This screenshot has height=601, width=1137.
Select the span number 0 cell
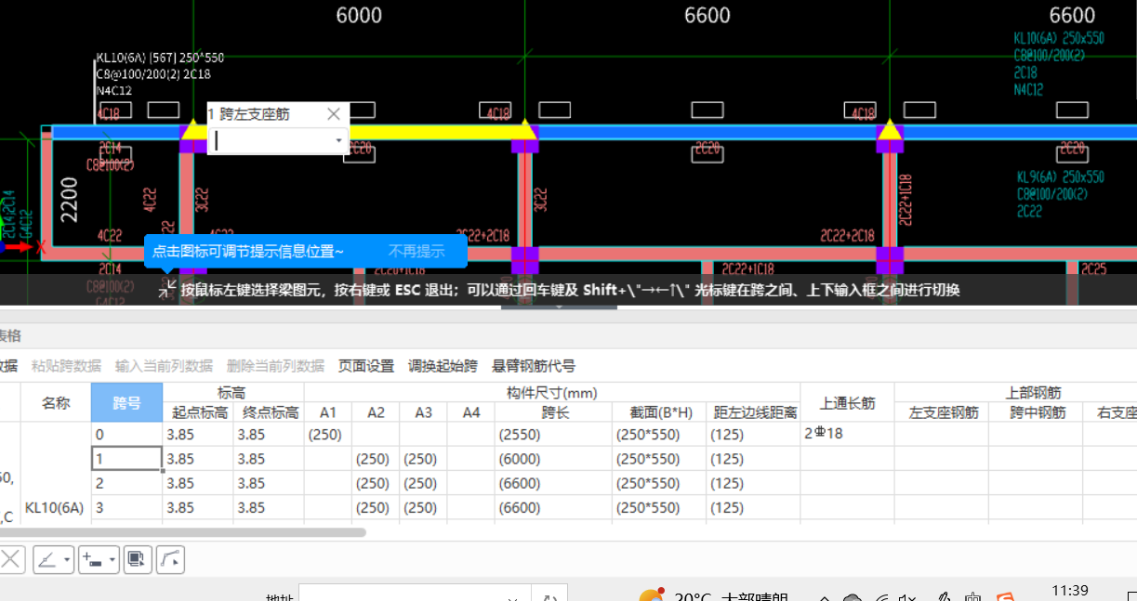click(x=126, y=434)
